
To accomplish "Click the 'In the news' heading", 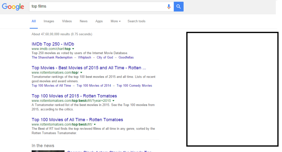I will (43, 145).
